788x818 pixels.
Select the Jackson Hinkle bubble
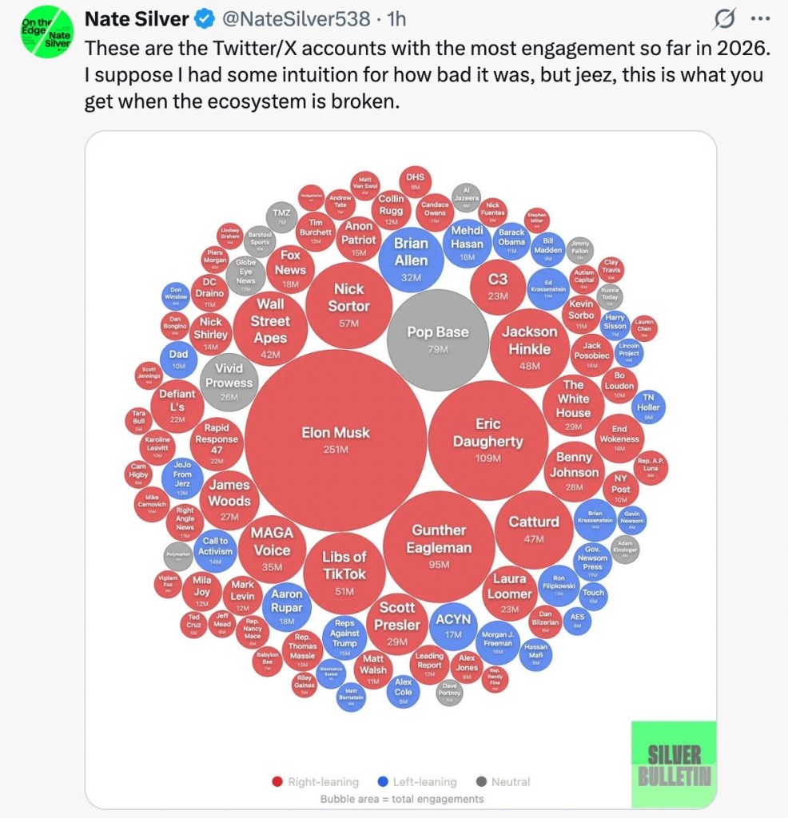tap(530, 347)
